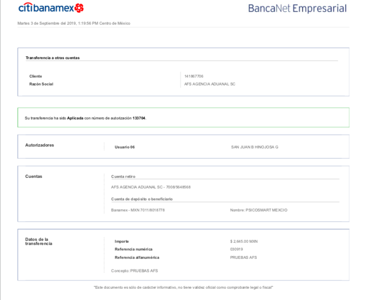Click the 'Usuario 06' label
This screenshot has width=365, height=300.
coord(125,147)
